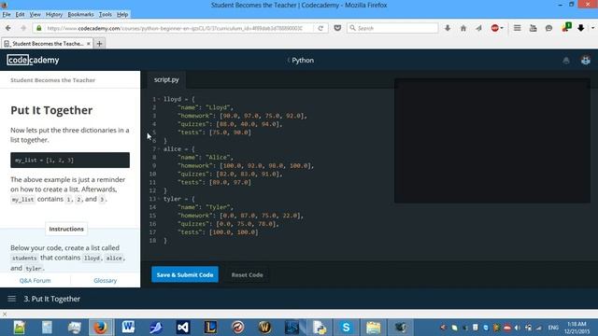Open Microsoft Word from the taskbar
598x336 pixels.
[128, 328]
